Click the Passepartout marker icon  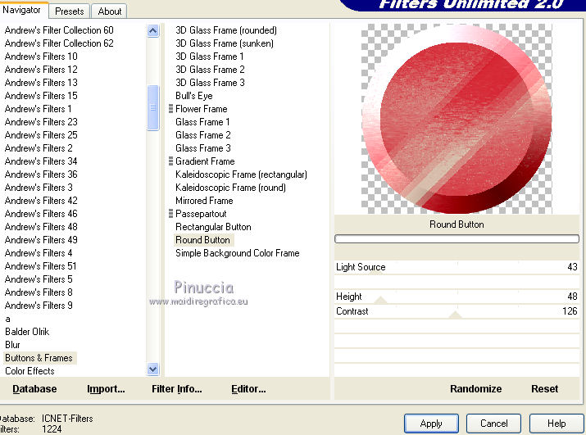[170, 213]
